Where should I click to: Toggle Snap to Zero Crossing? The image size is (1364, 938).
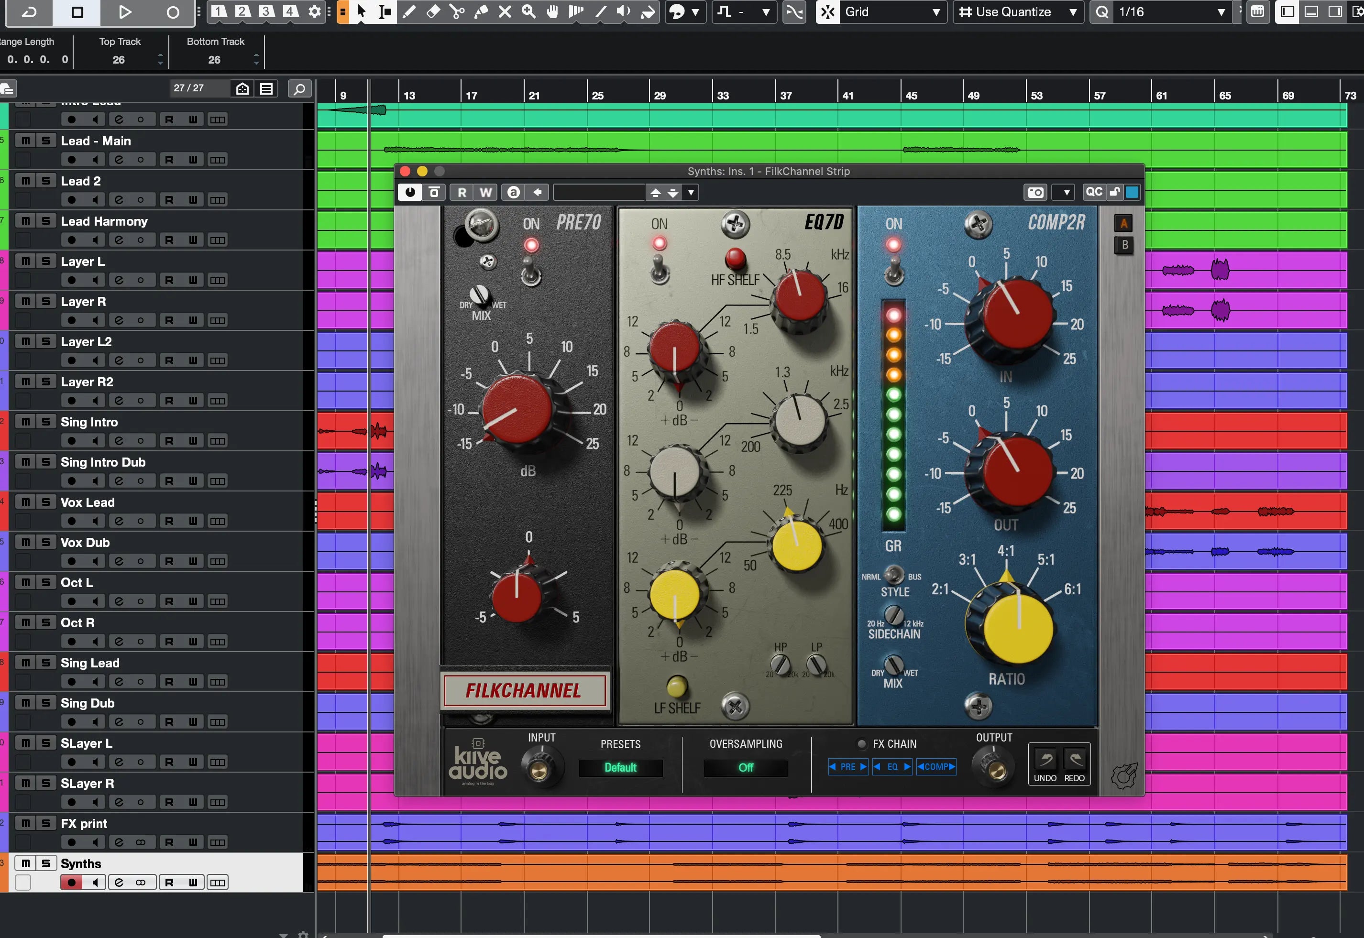[x=794, y=12]
